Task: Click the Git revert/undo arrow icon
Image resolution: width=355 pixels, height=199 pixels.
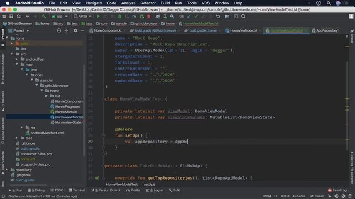Action: [x=218, y=17]
